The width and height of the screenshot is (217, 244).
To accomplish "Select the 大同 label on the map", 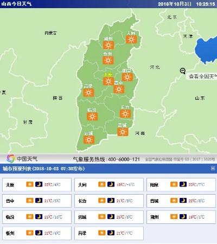I will (131, 33).
